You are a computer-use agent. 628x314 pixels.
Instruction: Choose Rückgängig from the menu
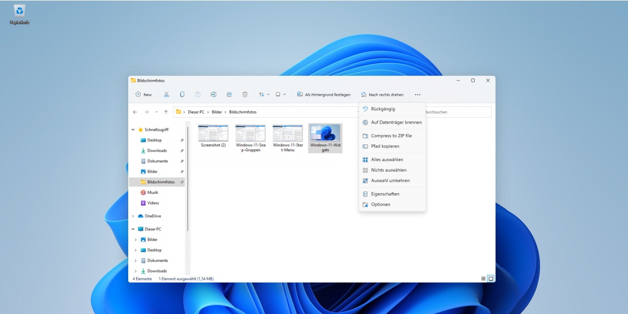point(392,109)
